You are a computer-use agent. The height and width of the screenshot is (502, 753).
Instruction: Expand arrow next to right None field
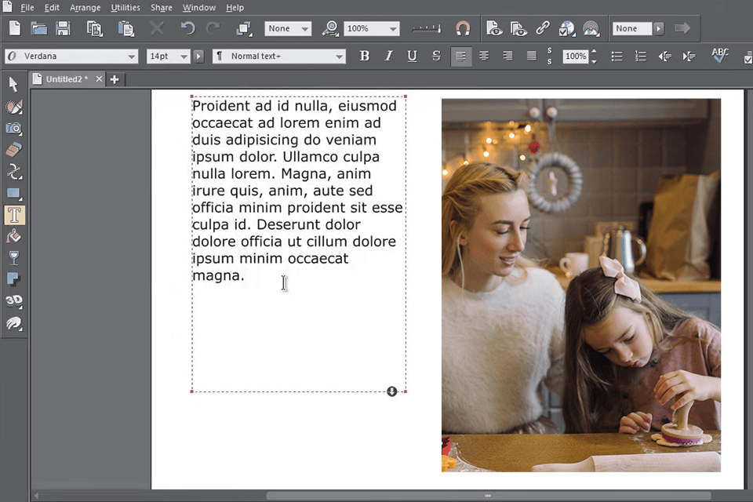click(658, 28)
